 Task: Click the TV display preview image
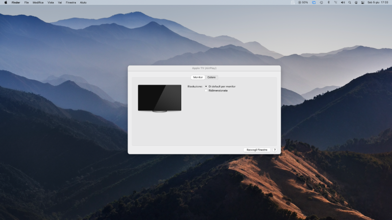click(x=159, y=97)
